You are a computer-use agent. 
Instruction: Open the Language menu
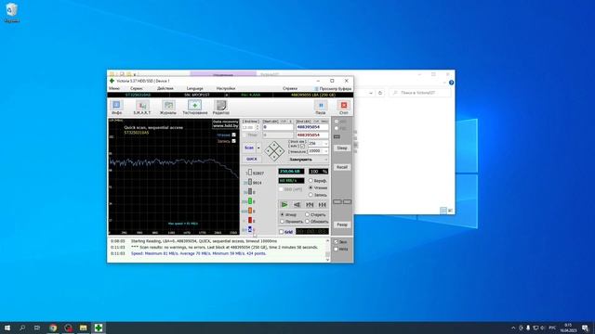194,89
